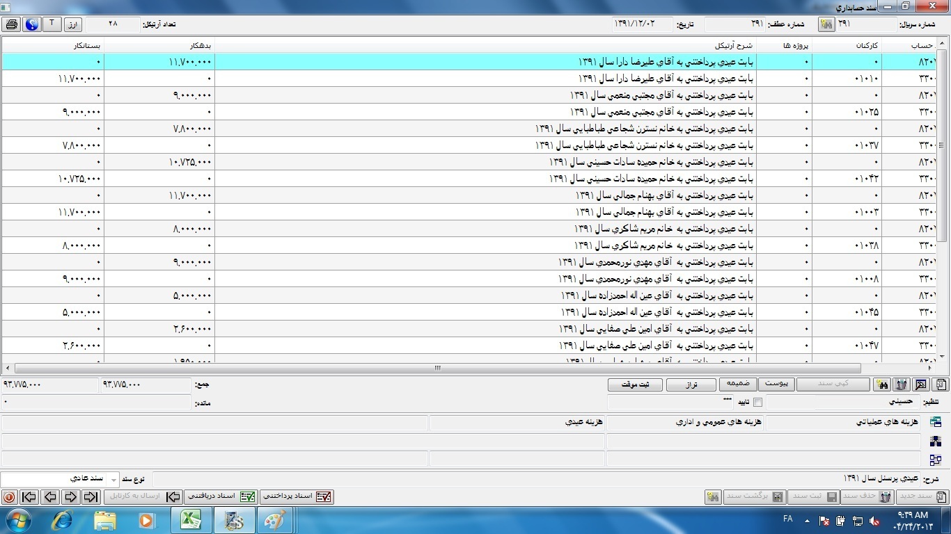Select the debit row for مریم شاکری
This screenshot has height=534, width=951.
tap(469, 229)
